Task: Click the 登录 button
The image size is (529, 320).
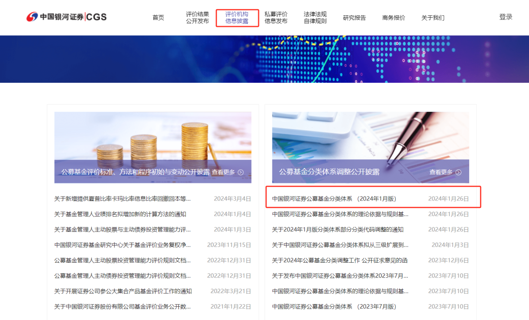Action: point(505,16)
